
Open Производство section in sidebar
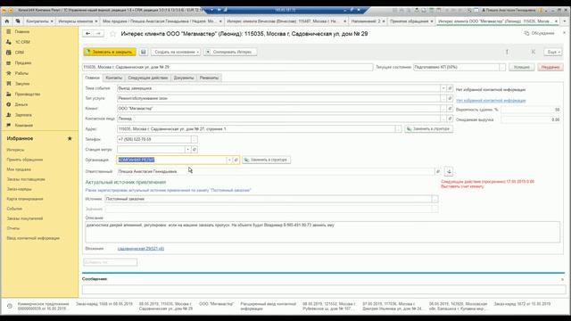tap(28, 94)
